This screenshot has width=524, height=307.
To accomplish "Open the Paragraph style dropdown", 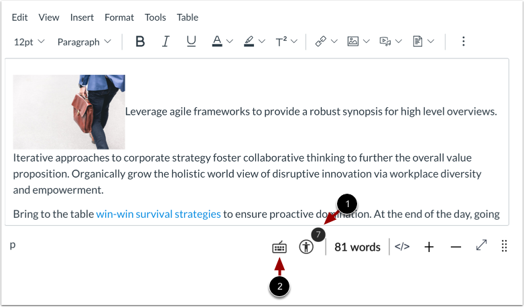I will 83,42.
